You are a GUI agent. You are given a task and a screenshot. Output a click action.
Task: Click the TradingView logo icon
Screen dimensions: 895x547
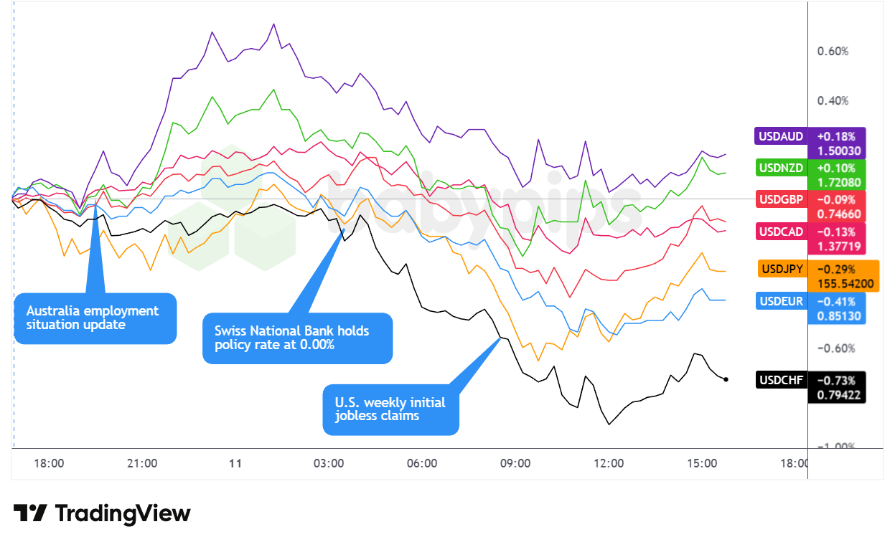(x=31, y=513)
